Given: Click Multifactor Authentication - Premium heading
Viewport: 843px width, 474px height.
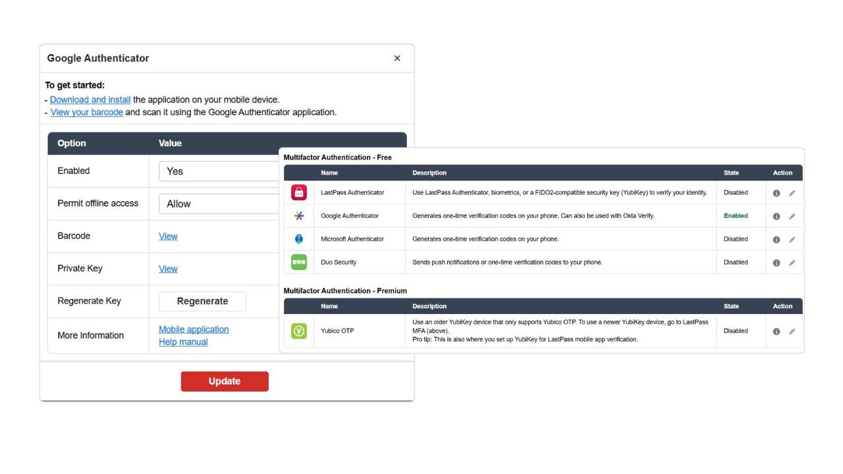Looking at the screenshot, I should point(345,290).
